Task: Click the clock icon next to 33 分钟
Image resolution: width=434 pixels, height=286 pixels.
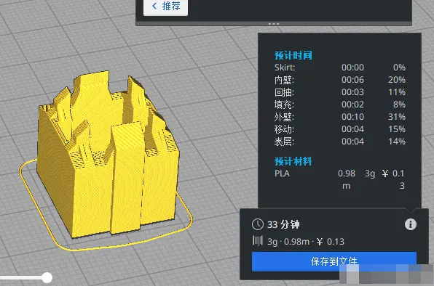Action: (x=258, y=224)
